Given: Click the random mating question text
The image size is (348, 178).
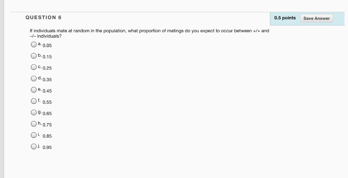Looking at the screenshot, I should pos(150,34).
